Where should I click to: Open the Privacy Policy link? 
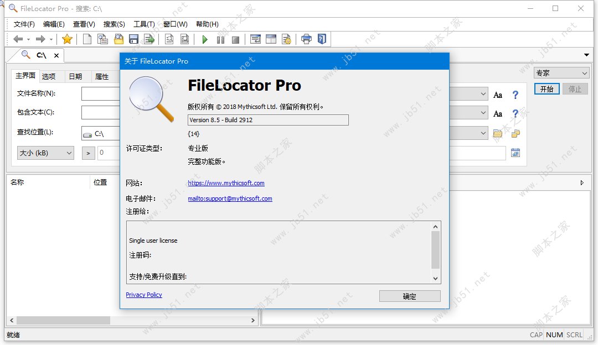click(144, 295)
